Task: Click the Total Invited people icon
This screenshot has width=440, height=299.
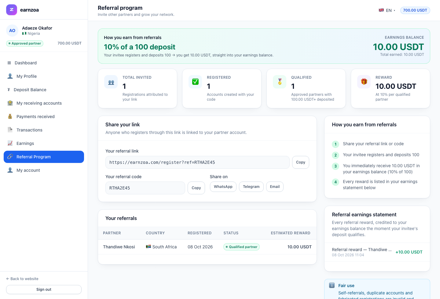Action: (x=111, y=82)
